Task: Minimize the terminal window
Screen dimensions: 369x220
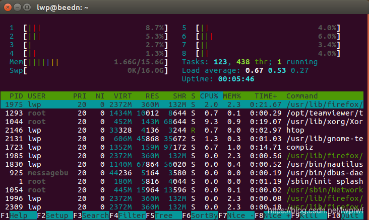Action: 18,8
